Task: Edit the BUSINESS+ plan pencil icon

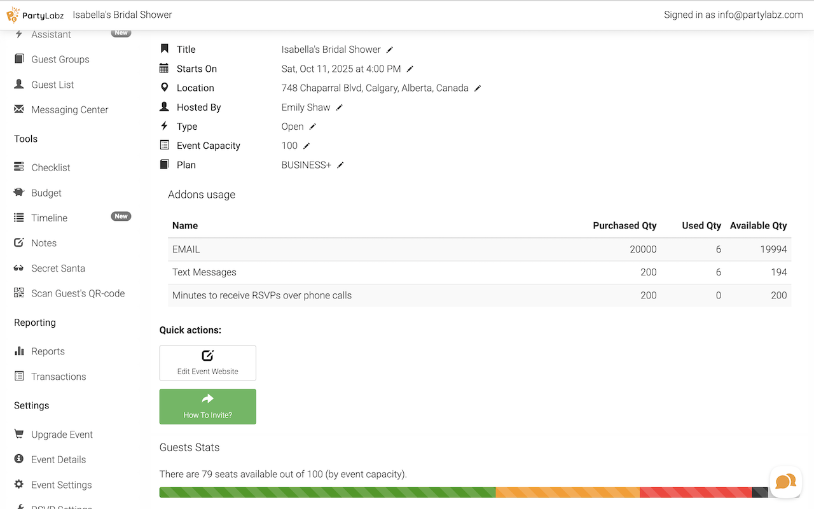Action: pyautogui.click(x=340, y=165)
